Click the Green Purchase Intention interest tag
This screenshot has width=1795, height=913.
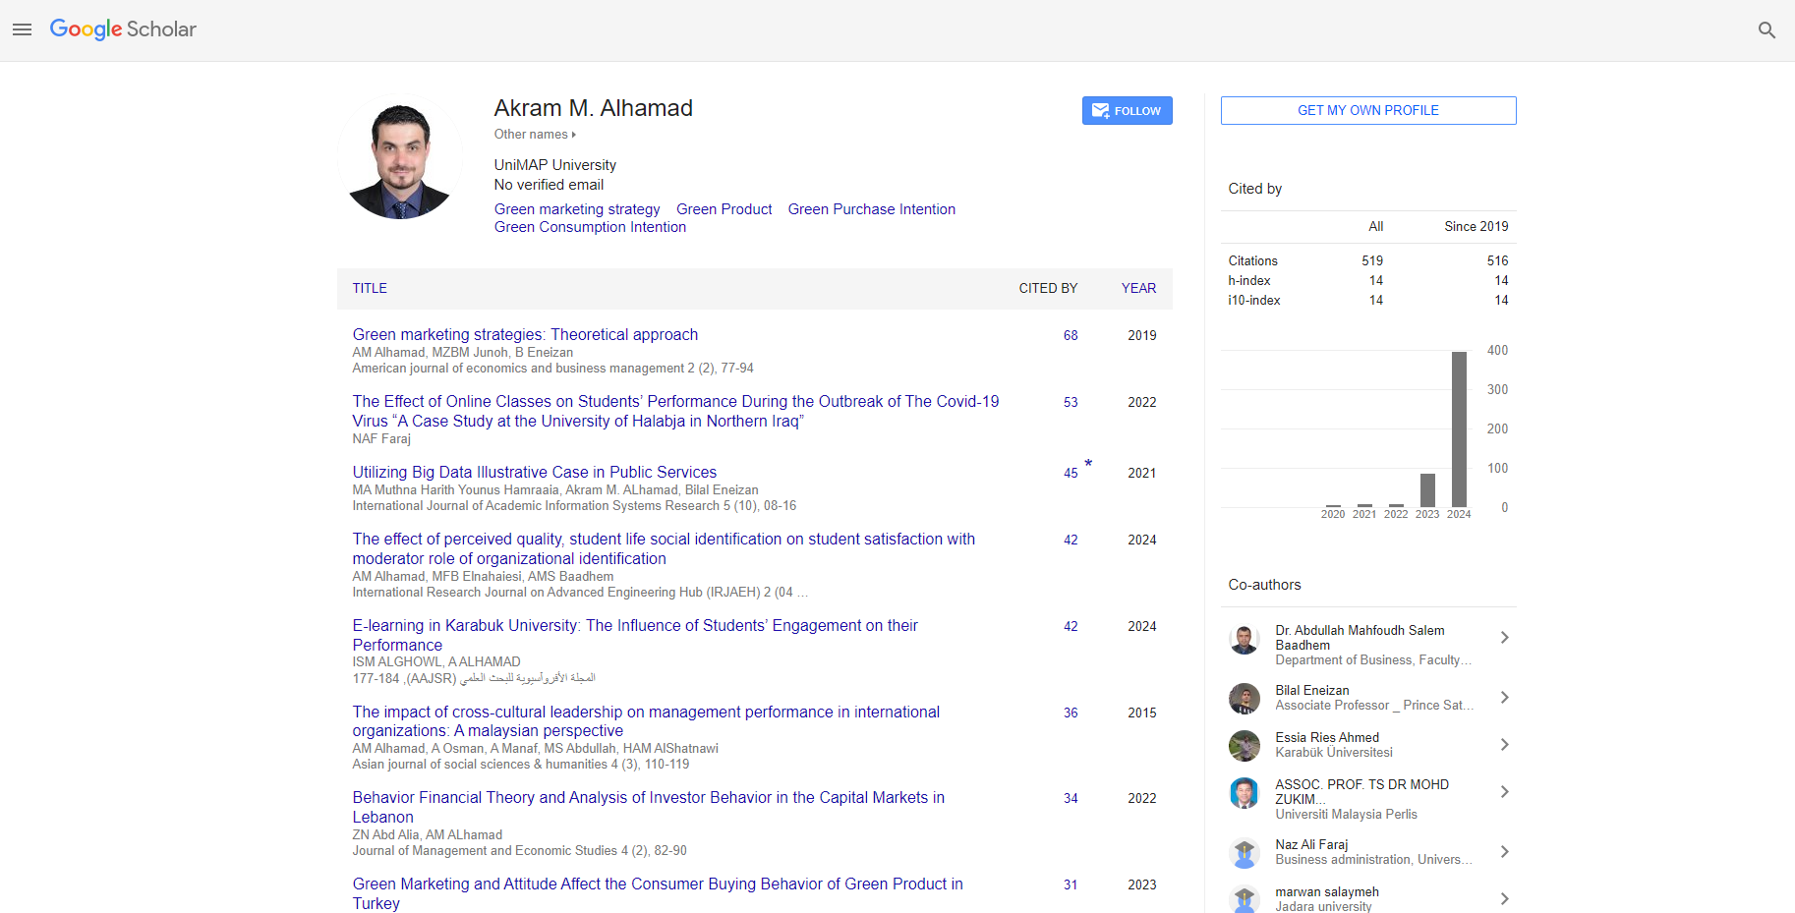[871, 209]
